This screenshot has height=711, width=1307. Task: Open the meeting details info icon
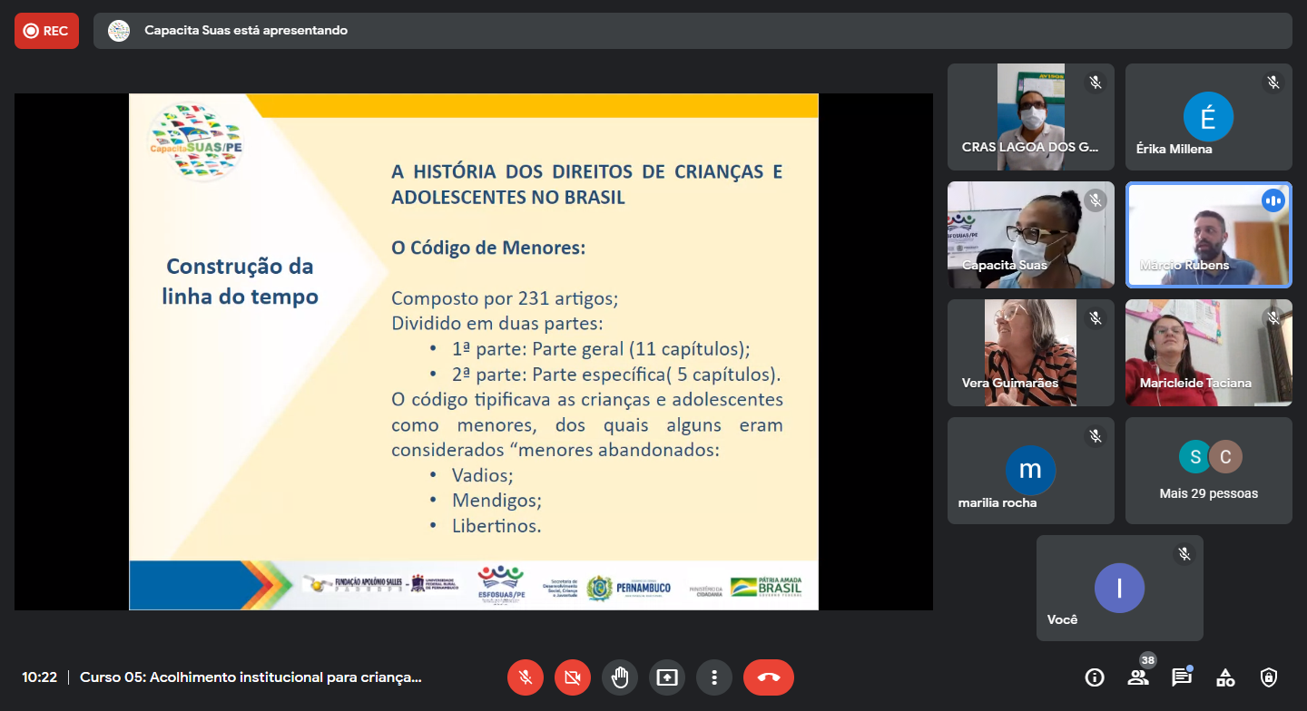[x=1095, y=677]
